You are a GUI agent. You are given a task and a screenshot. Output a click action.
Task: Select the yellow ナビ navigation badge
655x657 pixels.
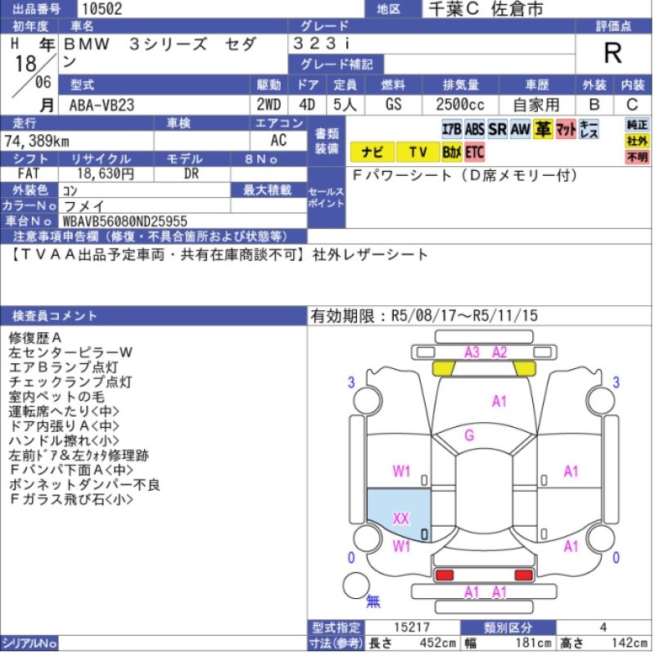372,152
